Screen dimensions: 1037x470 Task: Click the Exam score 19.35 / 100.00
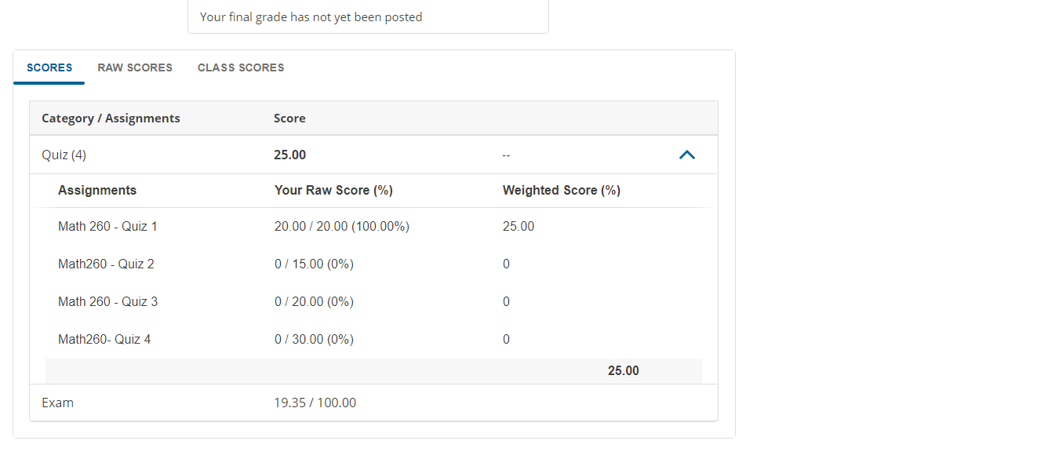point(315,403)
